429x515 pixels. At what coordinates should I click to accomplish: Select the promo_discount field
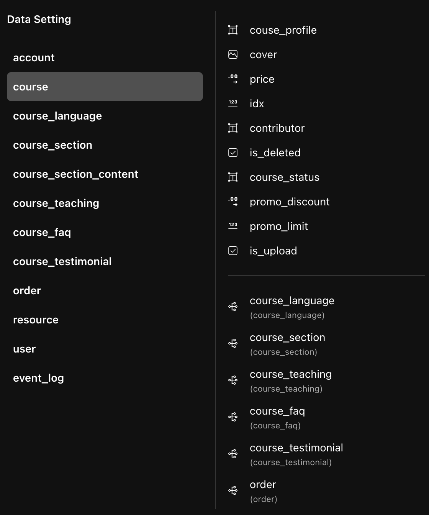coord(289,202)
